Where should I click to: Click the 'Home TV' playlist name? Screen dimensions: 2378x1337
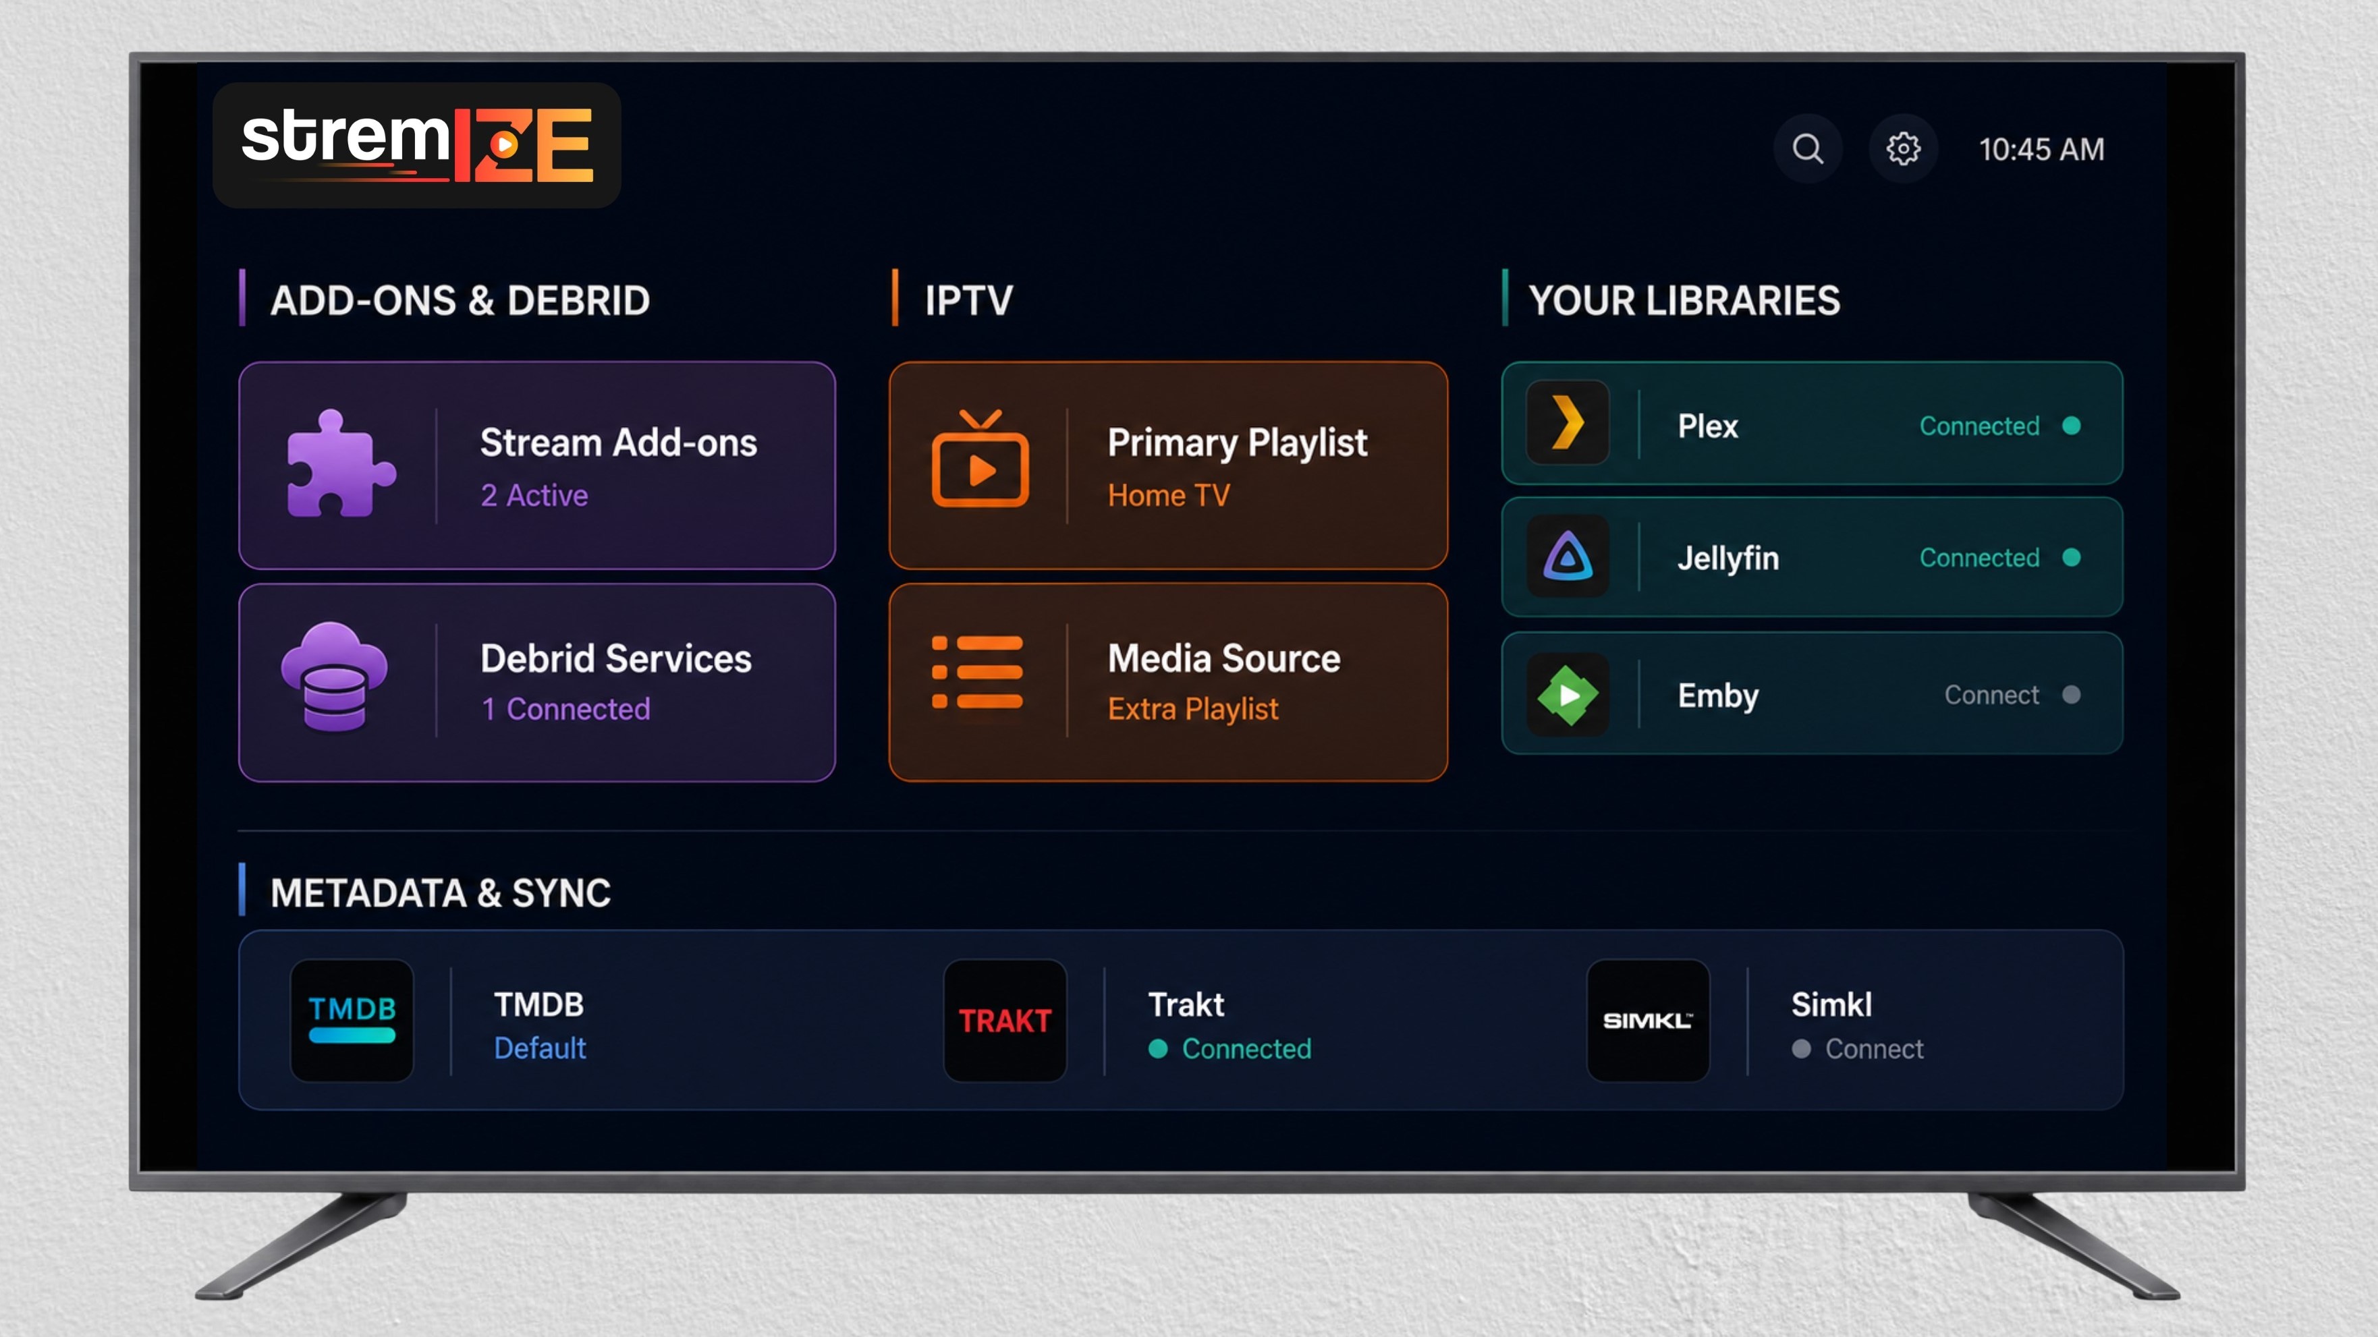(1169, 496)
